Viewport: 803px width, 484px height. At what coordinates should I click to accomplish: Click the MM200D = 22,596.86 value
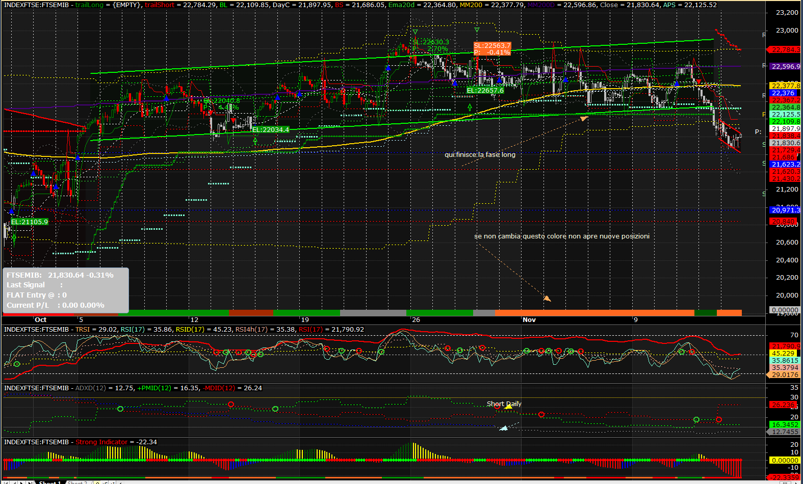[562, 5]
